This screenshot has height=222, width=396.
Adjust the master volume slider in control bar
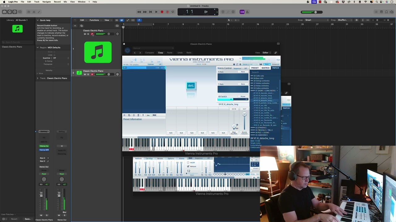[312, 12]
